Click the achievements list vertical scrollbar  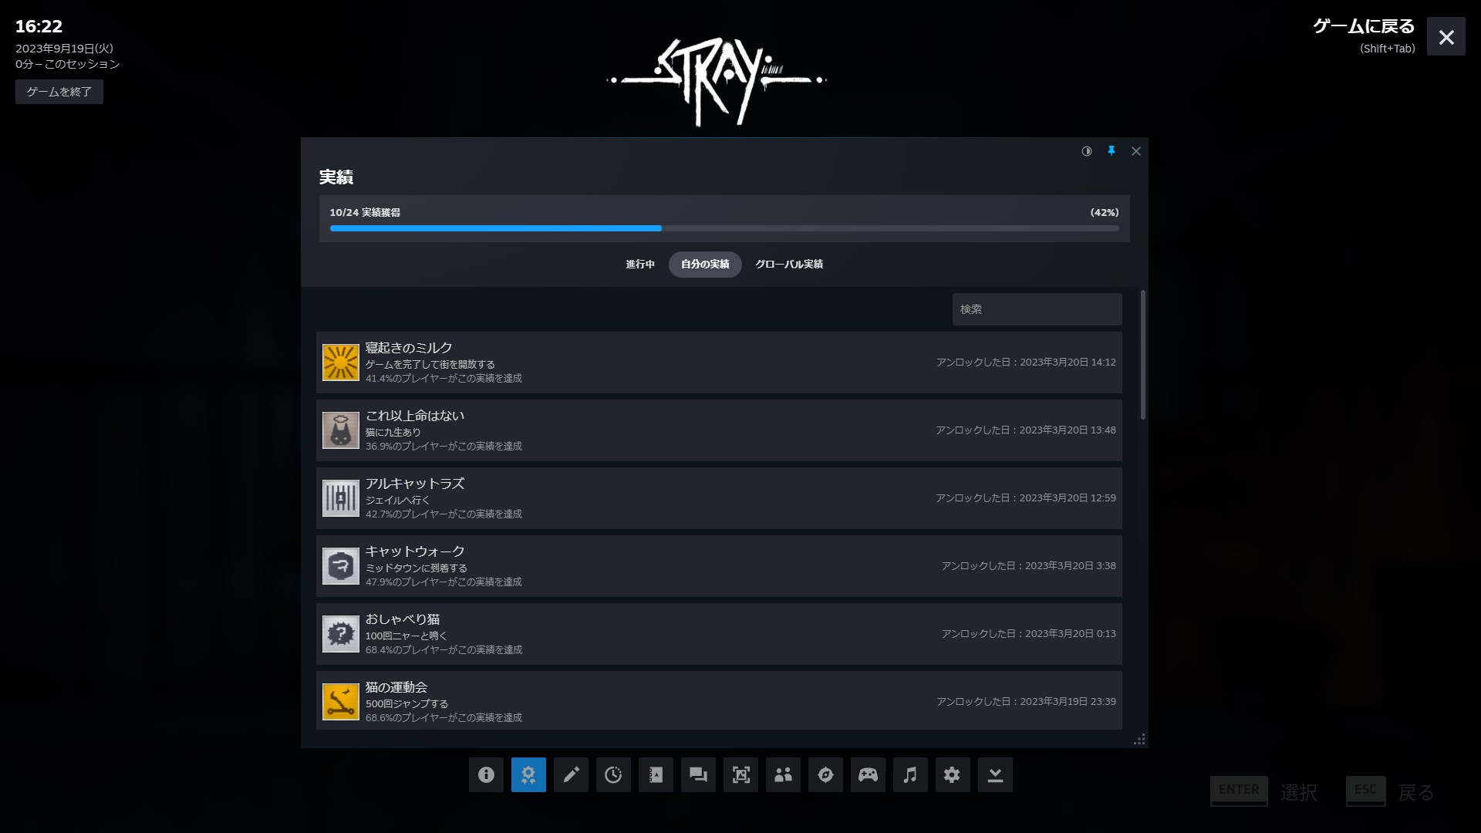(1142, 355)
